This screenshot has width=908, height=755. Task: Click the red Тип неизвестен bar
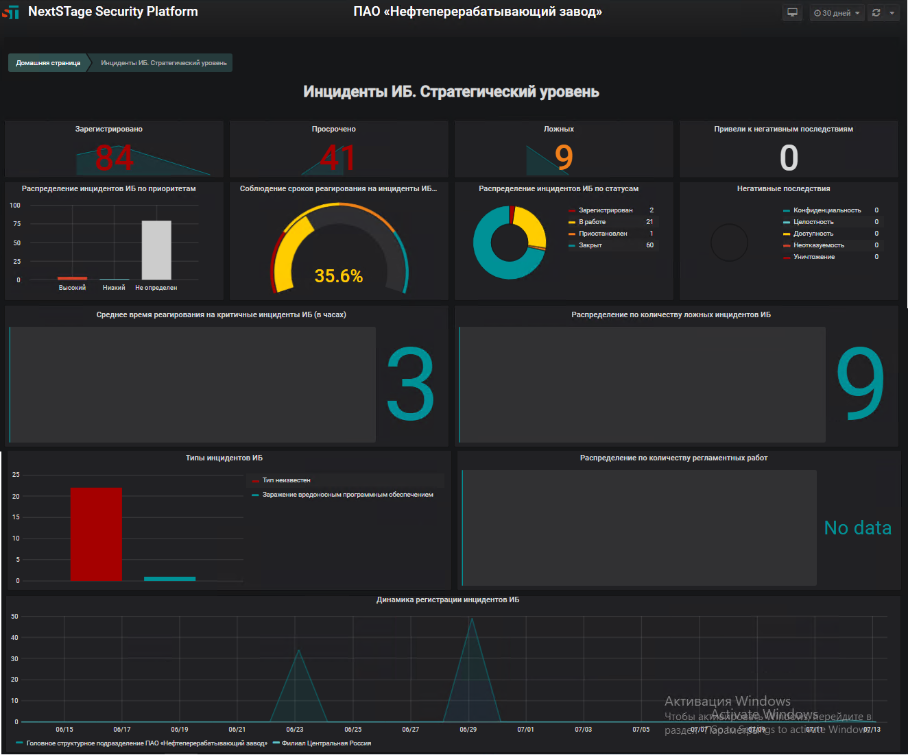(96, 534)
